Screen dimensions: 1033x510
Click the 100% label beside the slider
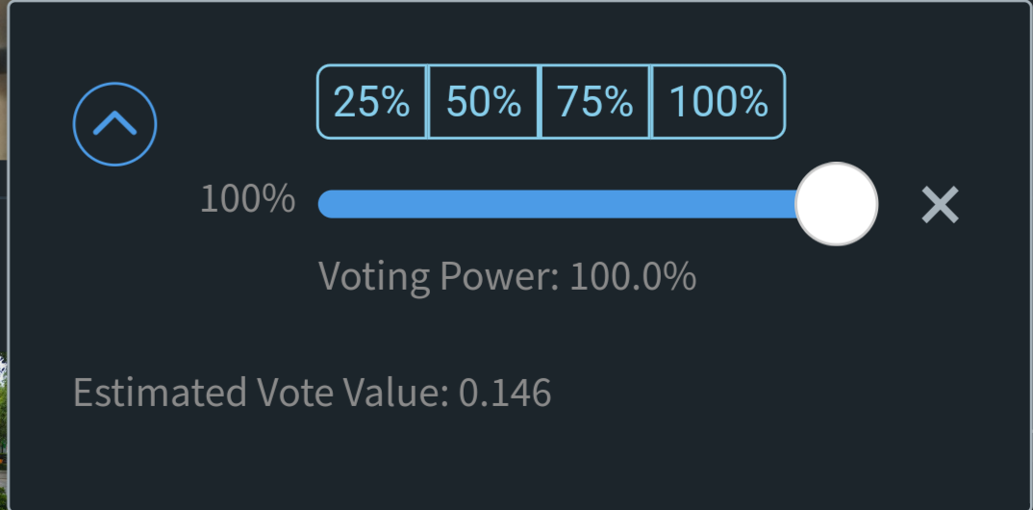coord(247,199)
